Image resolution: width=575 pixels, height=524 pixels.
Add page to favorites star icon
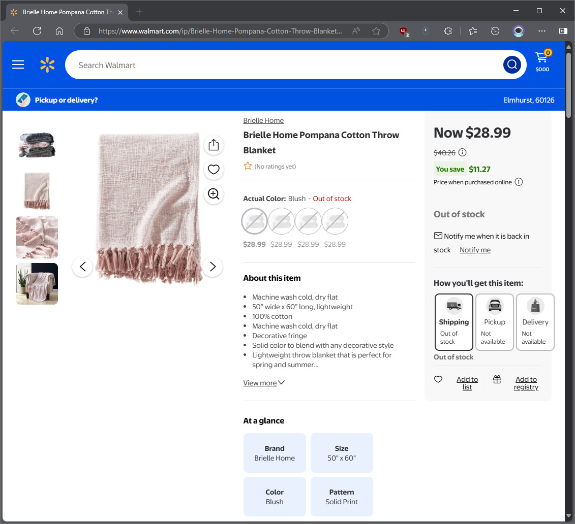(x=376, y=31)
